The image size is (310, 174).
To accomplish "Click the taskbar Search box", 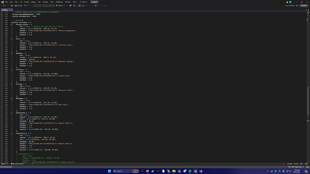I will pos(126,171).
